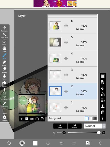Image resolution: width=110 pixels, height=147 pixels.
Task: Click the opacity alpha slider handle
Action: 99,133
